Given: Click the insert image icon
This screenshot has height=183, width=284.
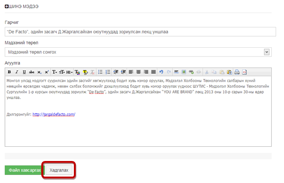Looking at the screenshot, I should click(184, 72).
